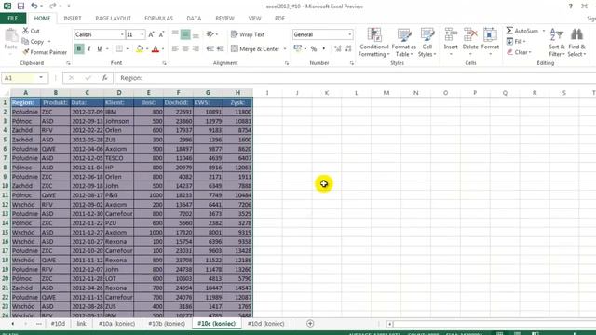The image size is (596, 335).
Task: Apply accounting number format
Action: 298,48
